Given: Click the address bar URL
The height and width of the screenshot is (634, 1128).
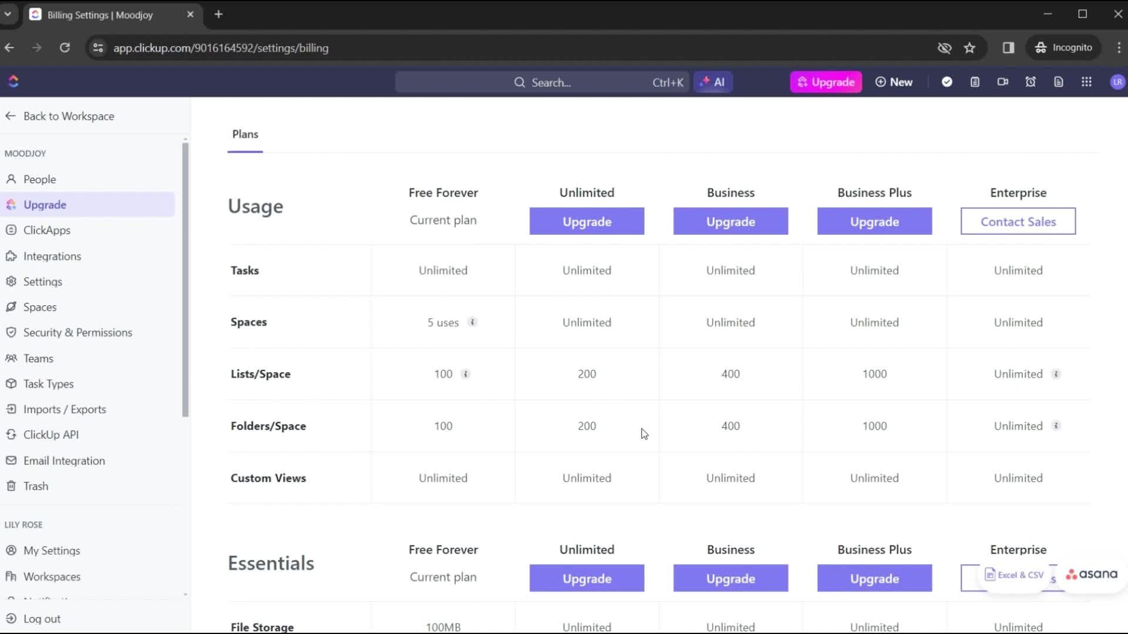Looking at the screenshot, I should [221, 48].
